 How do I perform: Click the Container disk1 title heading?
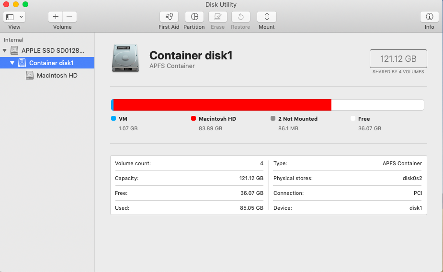(x=191, y=56)
